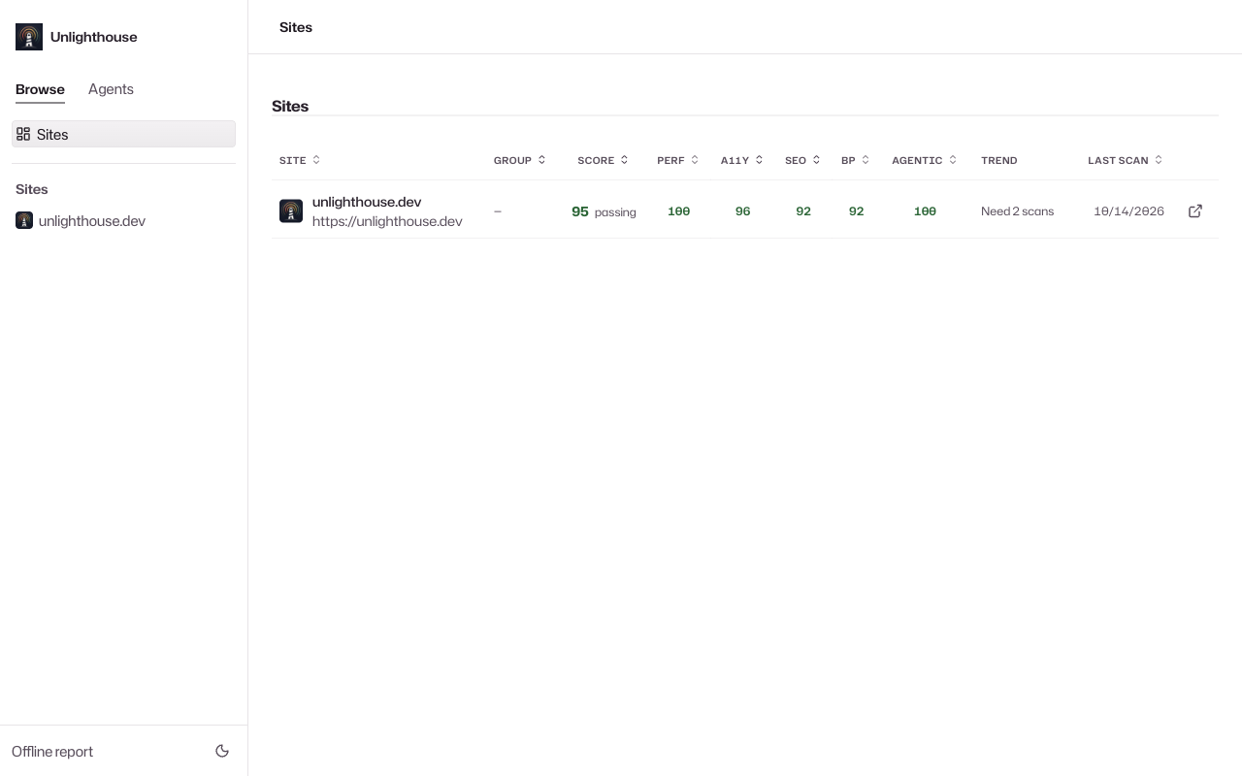Sort by the Last Scan column header
The height and width of the screenshot is (776, 1242).
point(1126,160)
